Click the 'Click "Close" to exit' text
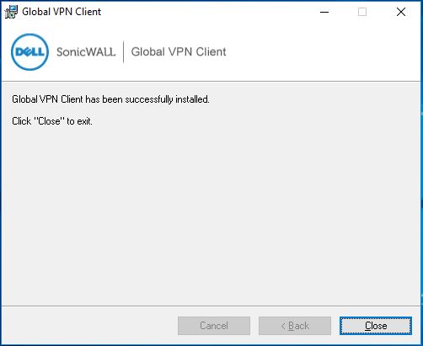Screen dimensions: 423x346 pyautogui.click(x=52, y=121)
